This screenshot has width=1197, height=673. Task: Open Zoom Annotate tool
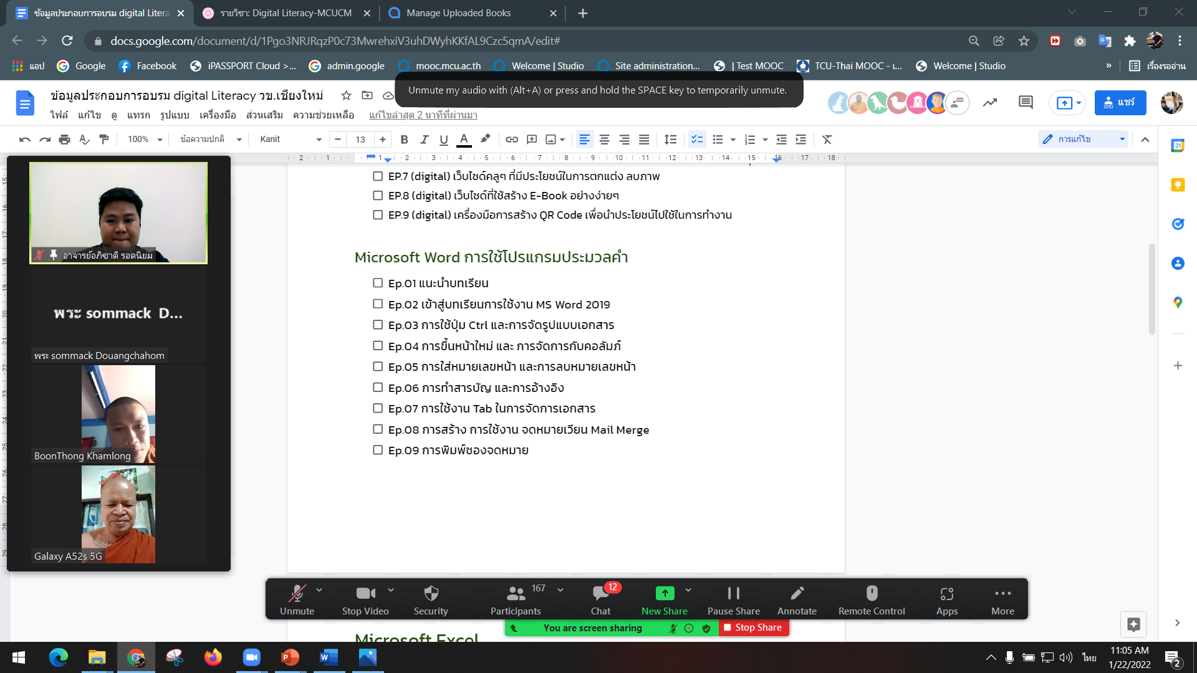click(x=797, y=599)
